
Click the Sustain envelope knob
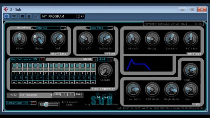click(172, 39)
